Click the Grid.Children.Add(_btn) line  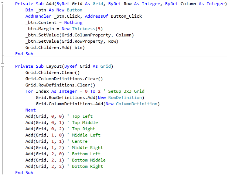click(x=55, y=47)
